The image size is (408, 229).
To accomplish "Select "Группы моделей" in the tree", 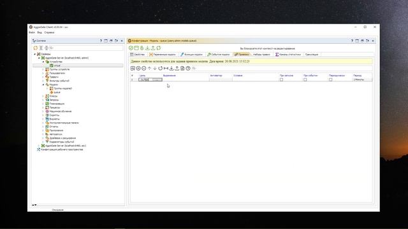I will [62, 88].
